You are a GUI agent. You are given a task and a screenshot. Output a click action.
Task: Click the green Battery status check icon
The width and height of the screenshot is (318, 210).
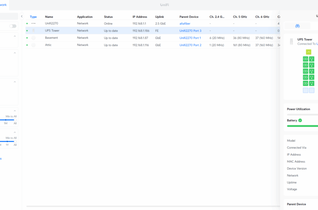(300, 120)
